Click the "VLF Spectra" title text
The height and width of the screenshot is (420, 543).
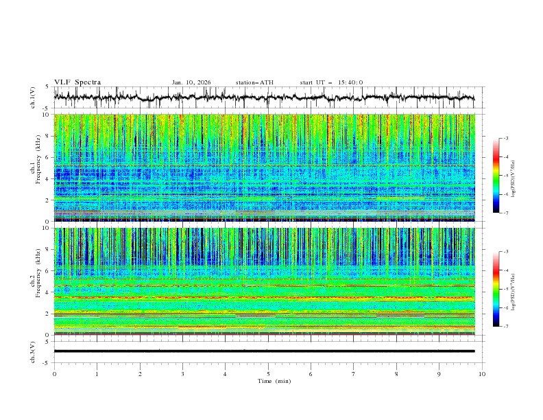click(x=77, y=82)
